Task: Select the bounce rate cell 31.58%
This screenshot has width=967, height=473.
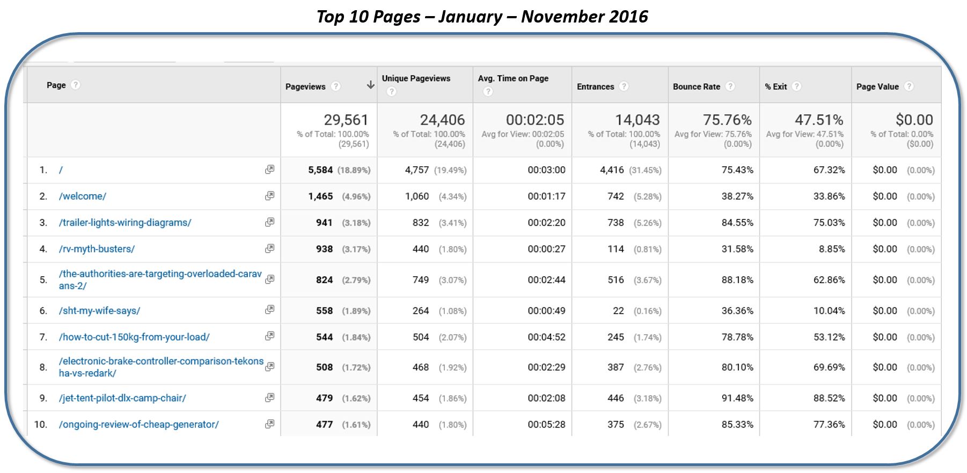Action: pyautogui.click(x=737, y=249)
